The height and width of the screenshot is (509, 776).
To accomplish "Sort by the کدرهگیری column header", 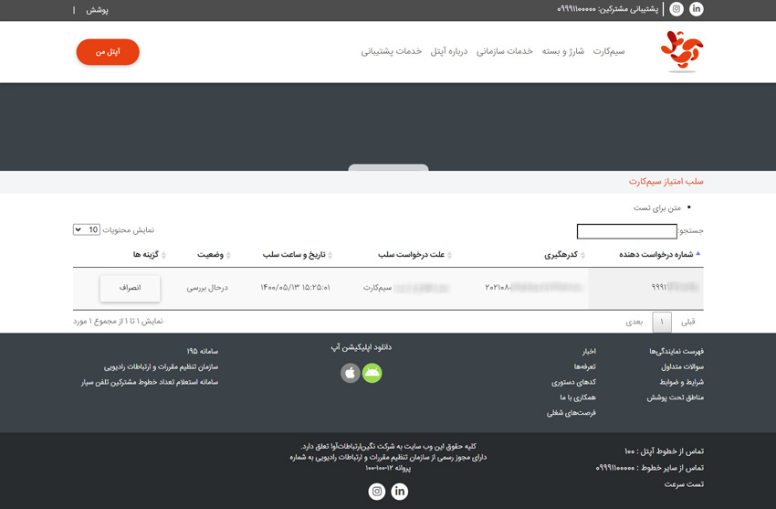I will coord(565,254).
